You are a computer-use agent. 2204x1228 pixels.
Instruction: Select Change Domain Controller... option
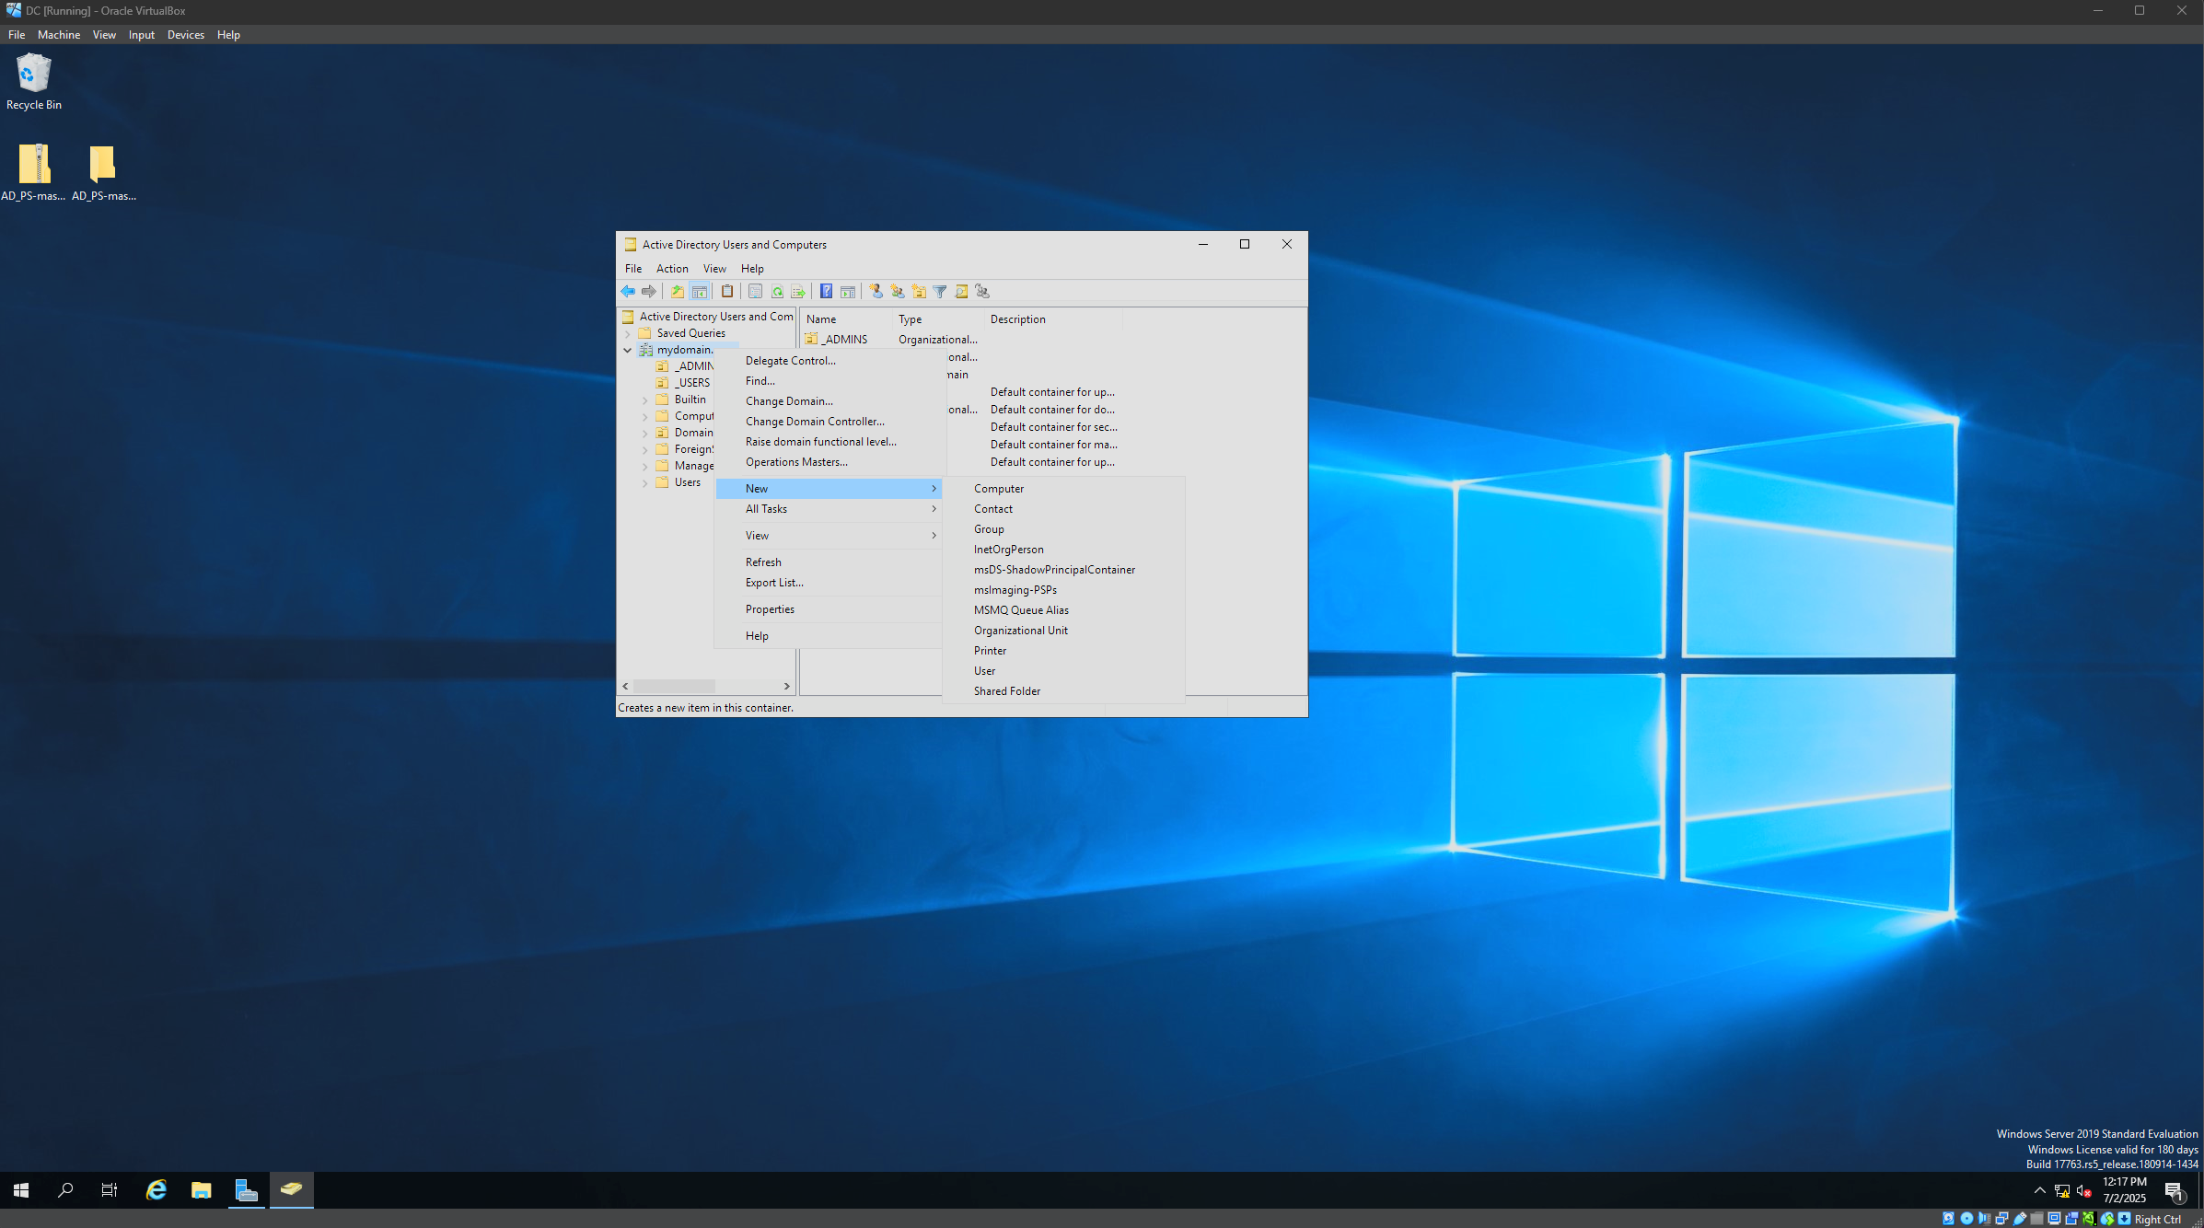(829, 422)
